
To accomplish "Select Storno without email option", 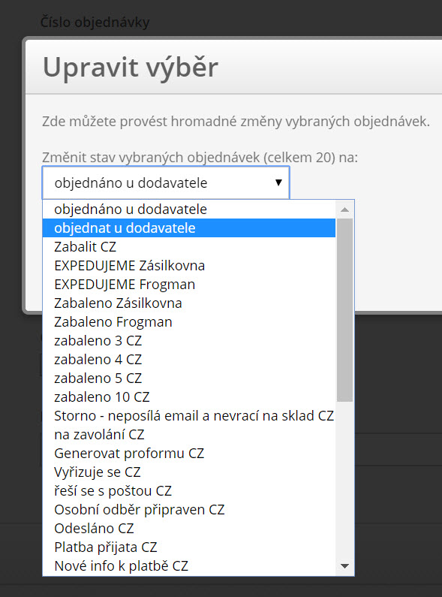I will point(189,416).
